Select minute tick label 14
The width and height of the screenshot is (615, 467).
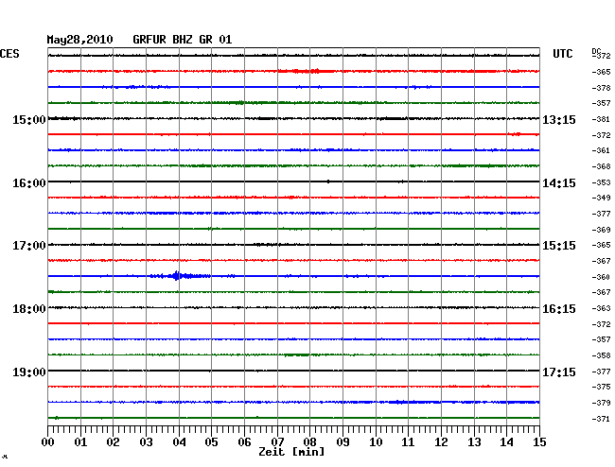tap(506, 442)
